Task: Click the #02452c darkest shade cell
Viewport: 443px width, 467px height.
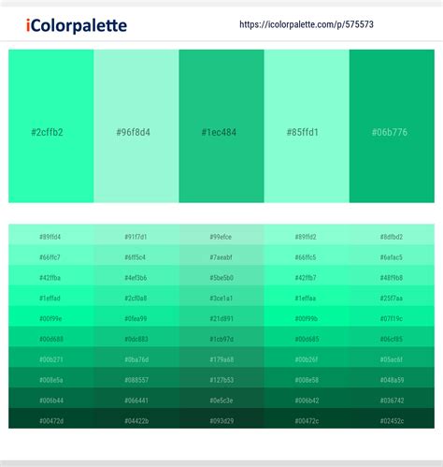Action: click(392, 418)
